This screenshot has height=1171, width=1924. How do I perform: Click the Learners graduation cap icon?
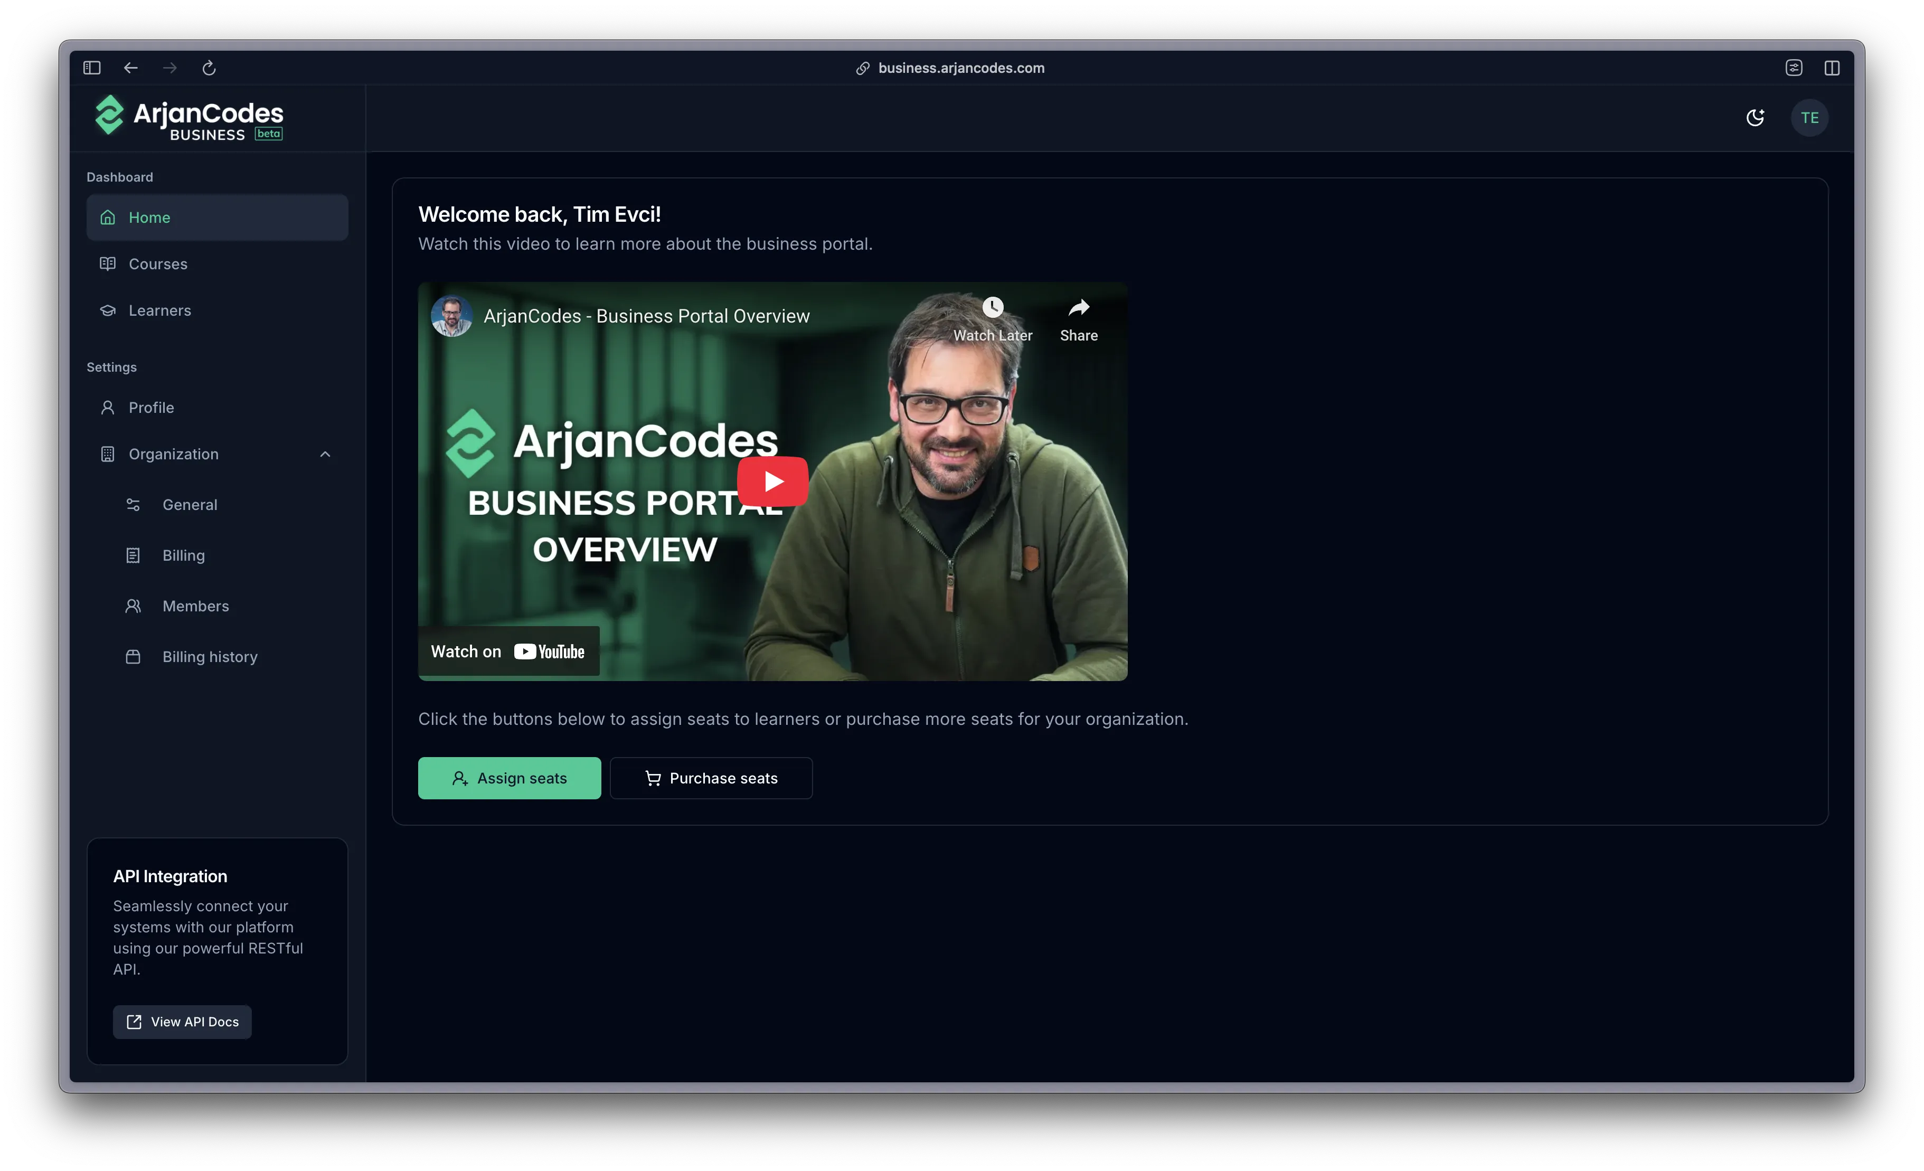pos(109,310)
